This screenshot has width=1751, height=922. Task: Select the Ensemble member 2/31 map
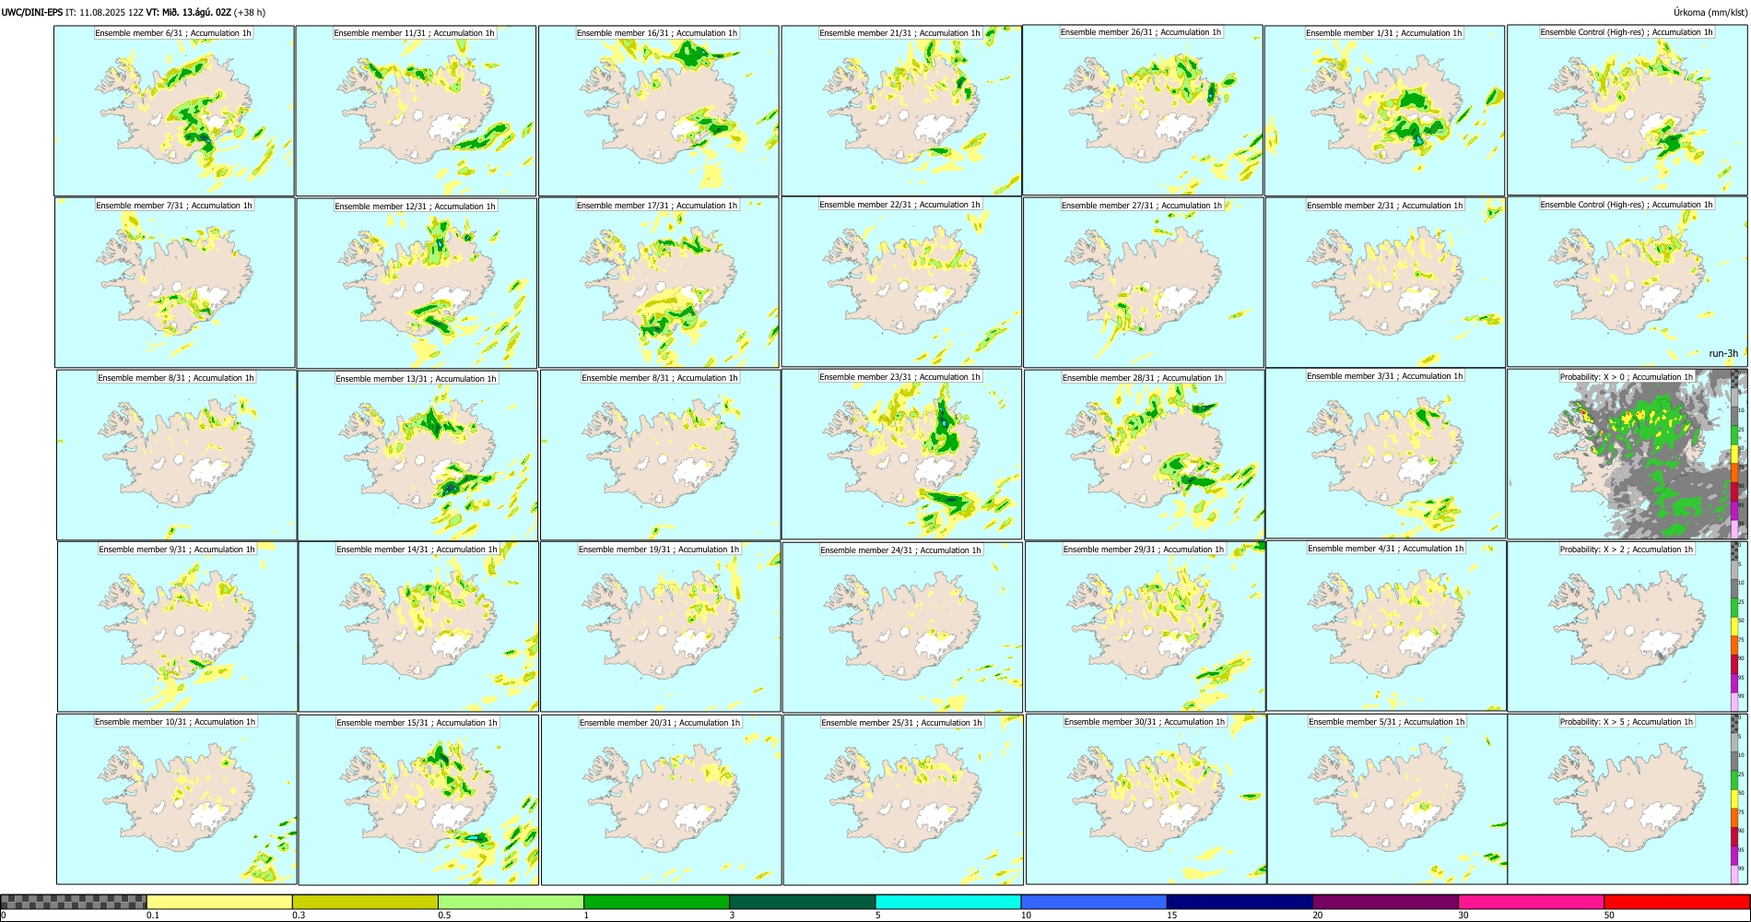tap(1385, 283)
